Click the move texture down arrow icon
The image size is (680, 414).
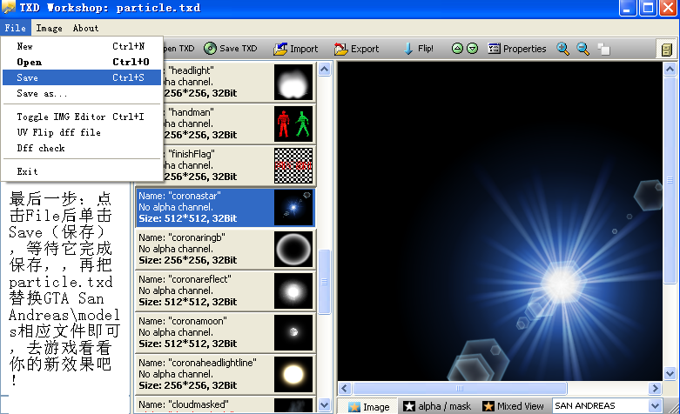472,49
